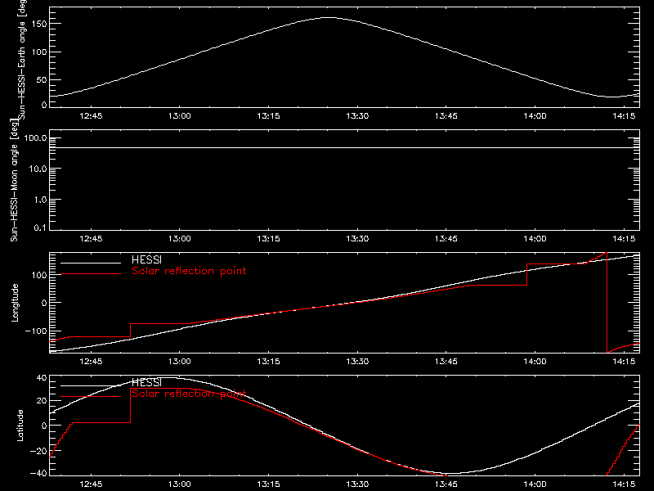Click the 20 tick on Latitude axis
Screen dimensions: 654x491
click(x=42, y=401)
